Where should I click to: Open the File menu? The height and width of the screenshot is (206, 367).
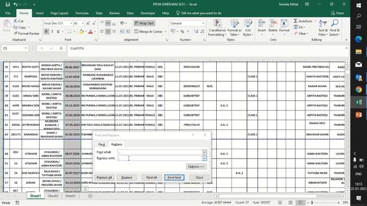7,13
